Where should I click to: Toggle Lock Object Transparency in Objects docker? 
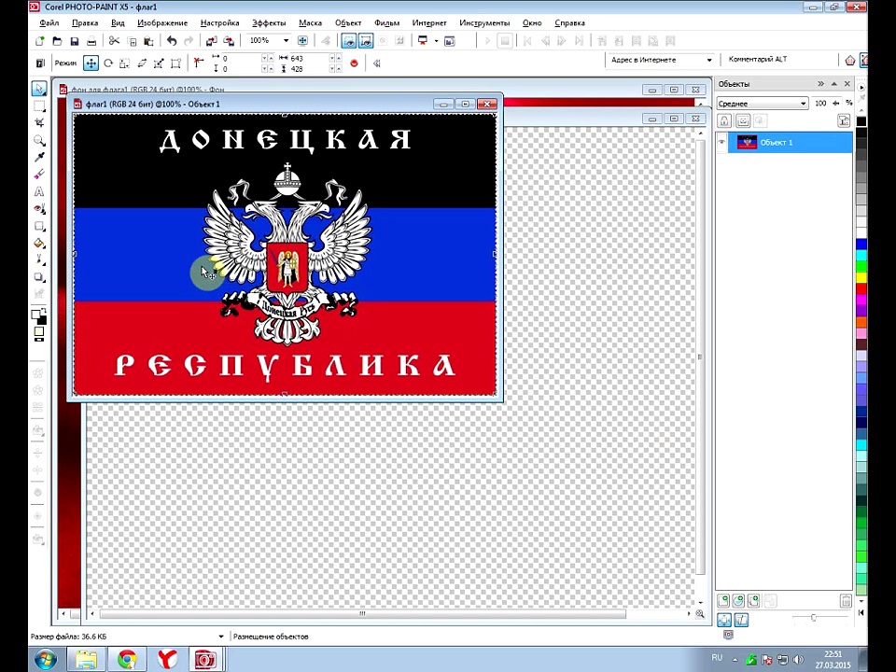coord(724,120)
